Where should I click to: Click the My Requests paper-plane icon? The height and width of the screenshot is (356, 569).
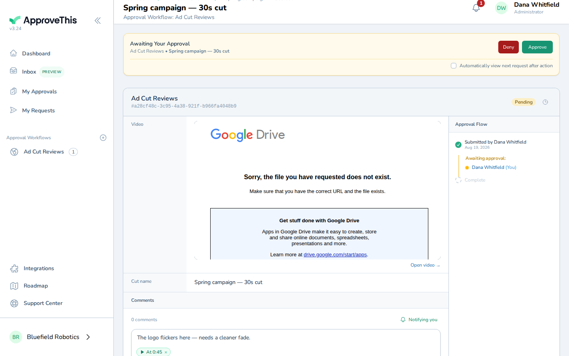click(13, 110)
